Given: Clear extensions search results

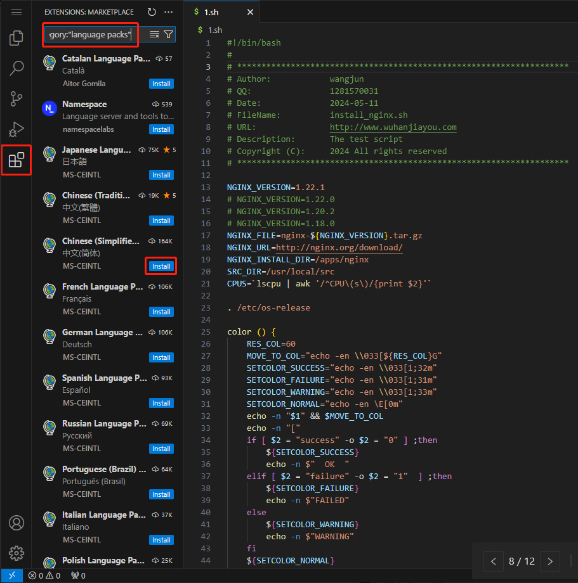Looking at the screenshot, I should [x=154, y=35].
